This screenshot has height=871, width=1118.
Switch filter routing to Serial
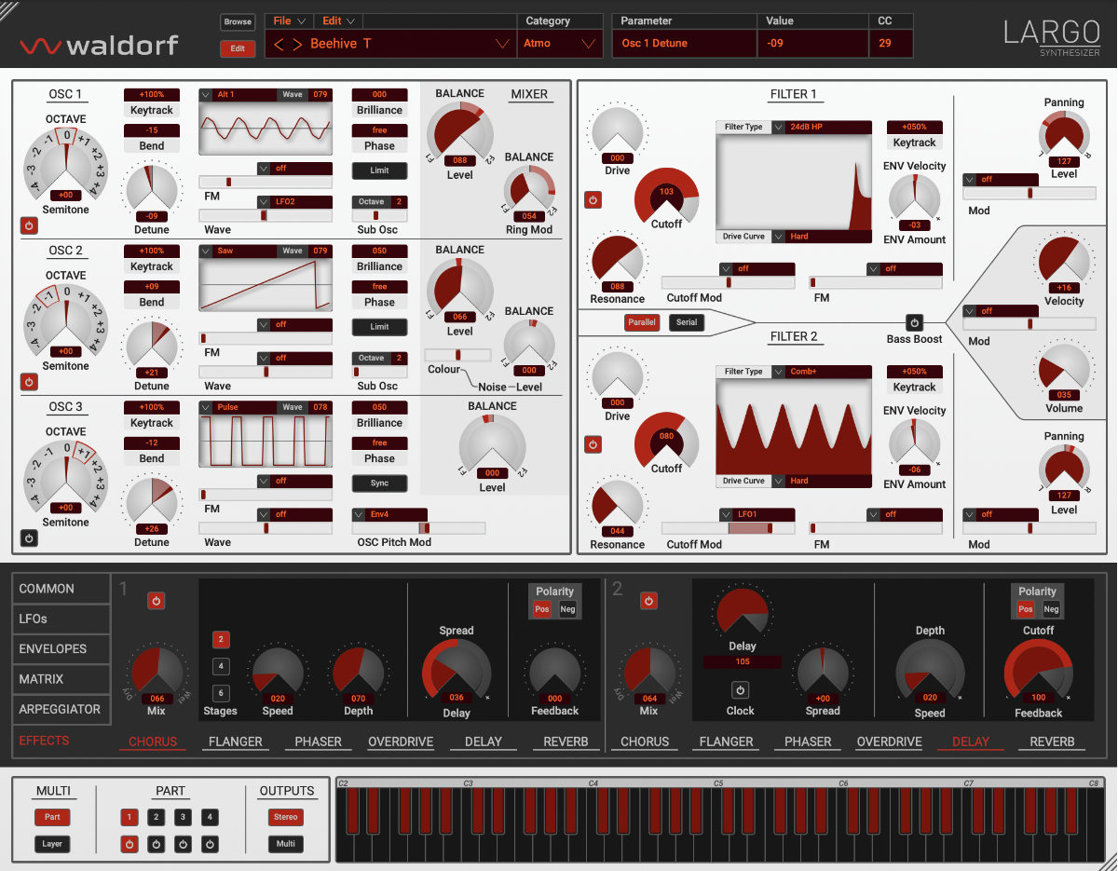coord(687,322)
